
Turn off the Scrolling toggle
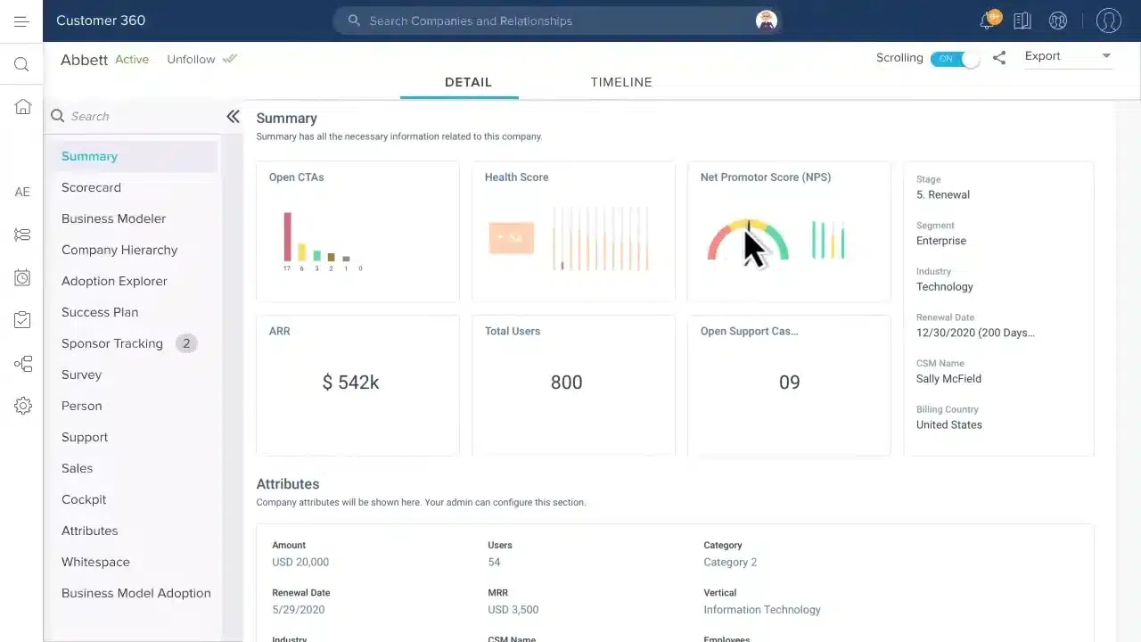point(954,57)
